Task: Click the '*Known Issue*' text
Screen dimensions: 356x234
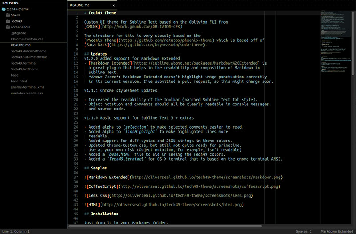Action: [105, 77]
